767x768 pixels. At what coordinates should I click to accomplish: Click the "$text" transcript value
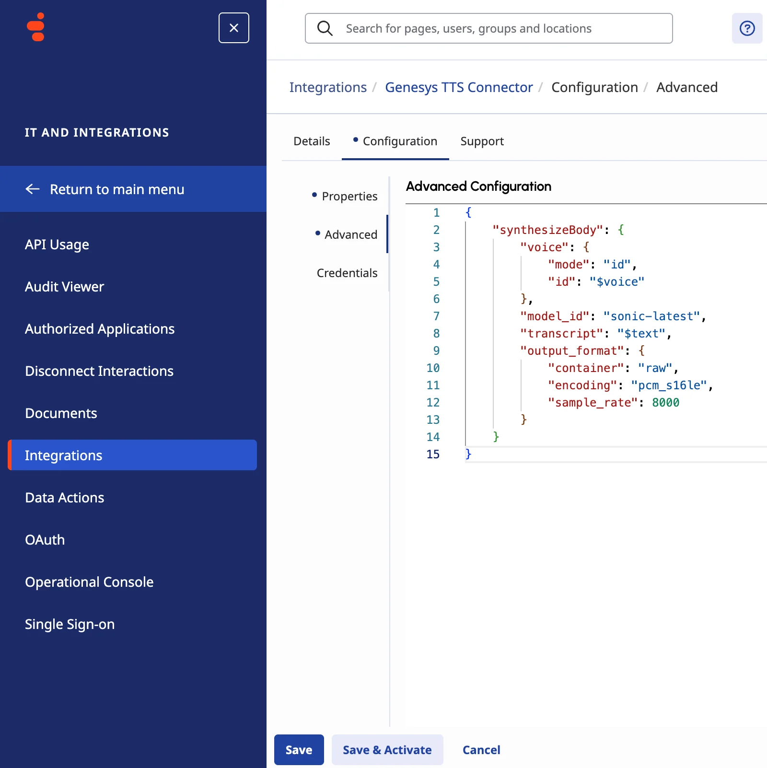641,334
